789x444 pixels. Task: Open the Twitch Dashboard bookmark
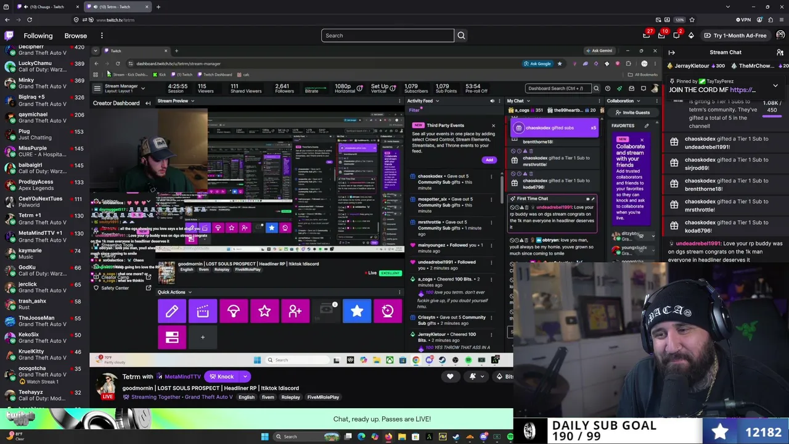point(216,75)
